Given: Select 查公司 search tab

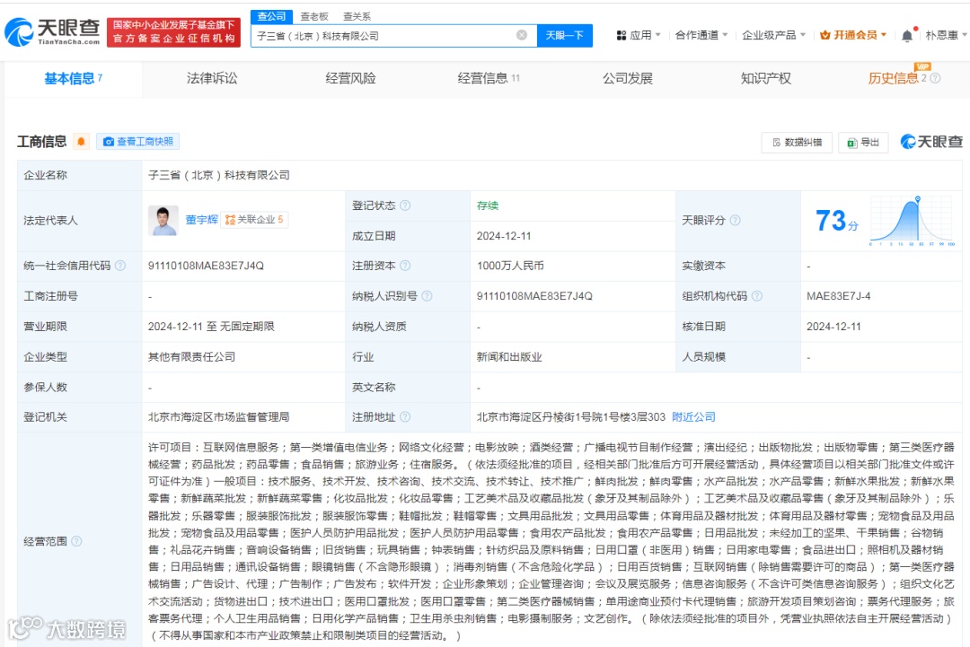Looking at the screenshot, I should 271,17.
